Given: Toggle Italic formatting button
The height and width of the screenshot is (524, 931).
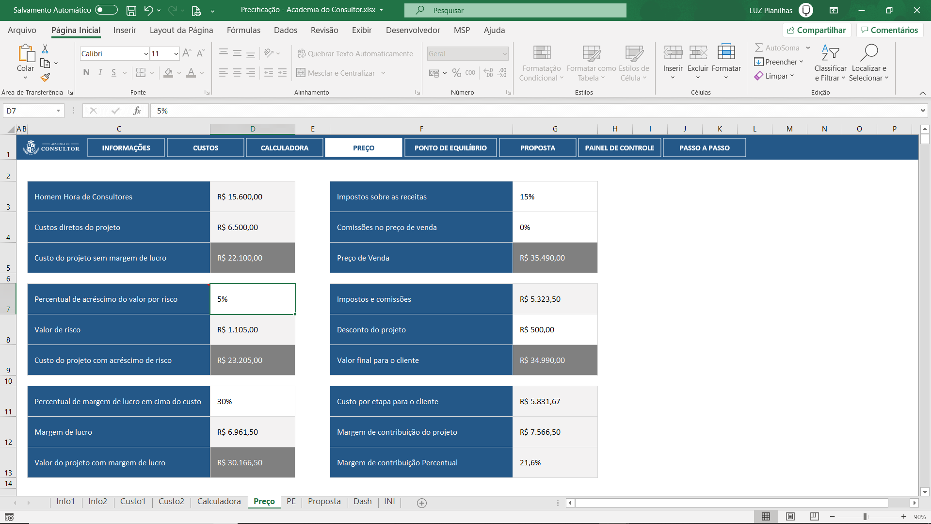Looking at the screenshot, I should (100, 73).
